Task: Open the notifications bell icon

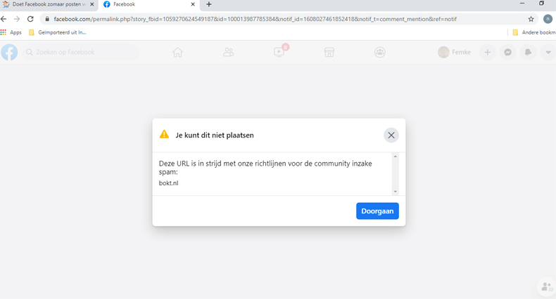Action: click(528, 53)
